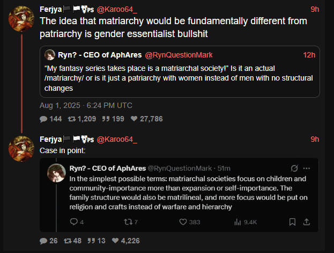Image resolution: width=334 pixels, height=253 pixels.
Task: Open the @Karoo64_ handle in first tweet
Action: [x=117, y=9]
